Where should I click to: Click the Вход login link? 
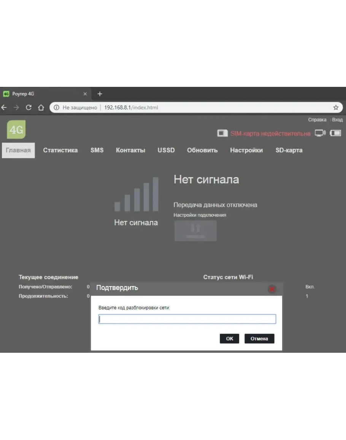pyautogui.click(x=337, y=120)
